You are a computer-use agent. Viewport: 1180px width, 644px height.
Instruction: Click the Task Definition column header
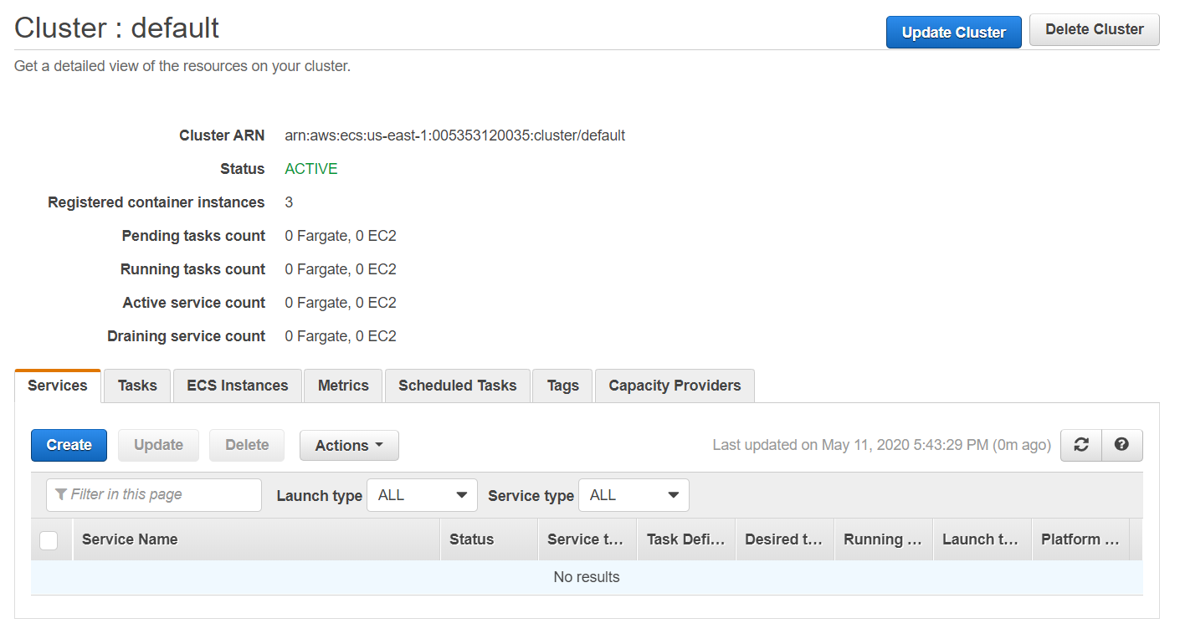(686, 539)
